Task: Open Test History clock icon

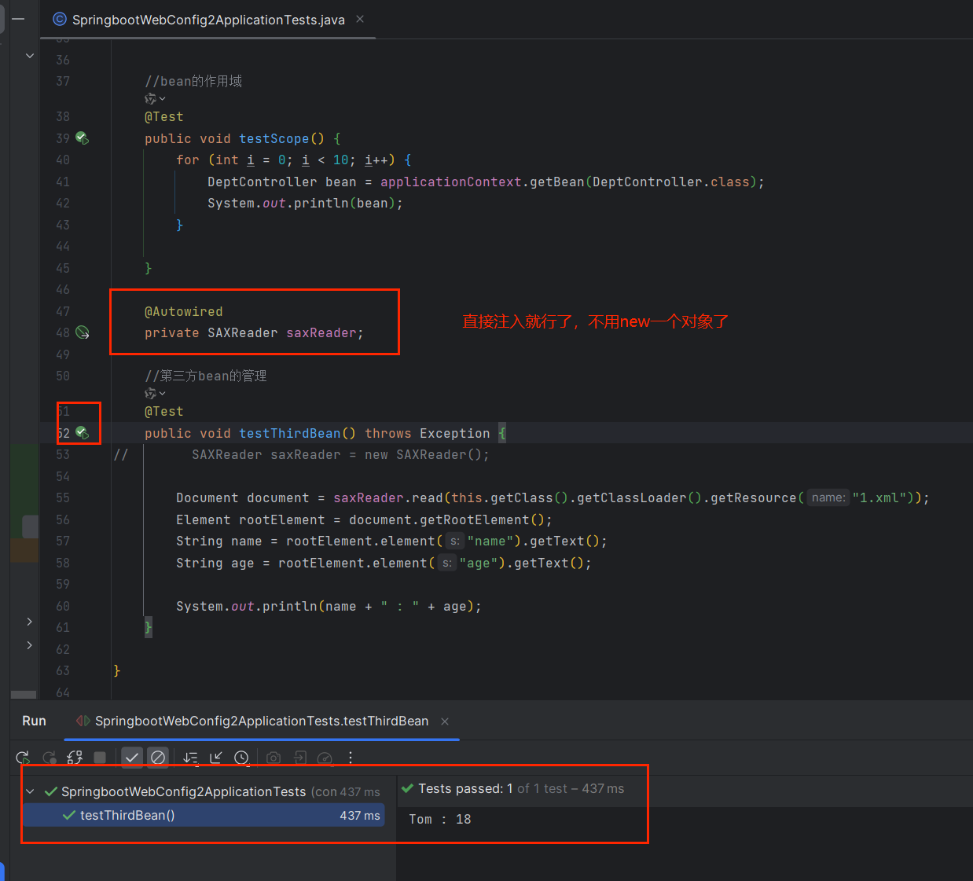Action: (x=241, y=758)
